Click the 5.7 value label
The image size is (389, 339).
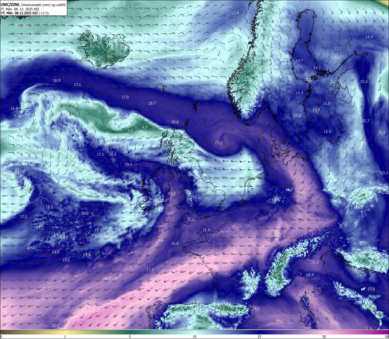pyautogui.click(x=73, y=107)
